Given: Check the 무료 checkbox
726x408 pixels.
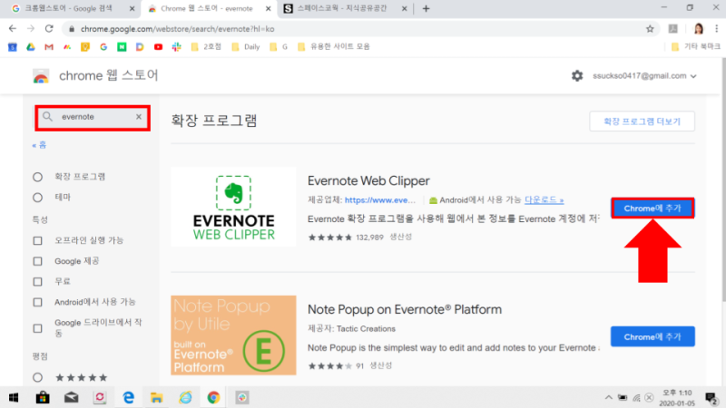Looking at the screenshot, I should pos(37,282).
